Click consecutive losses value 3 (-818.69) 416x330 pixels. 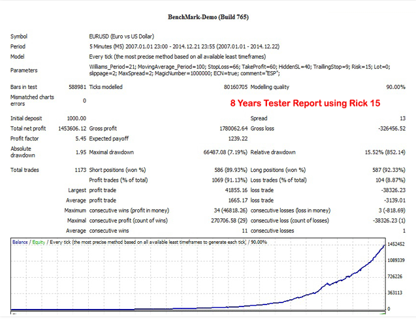(x=392, y=210)
